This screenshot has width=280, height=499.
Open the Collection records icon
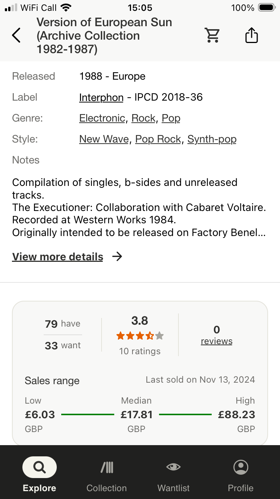click(107, 467)
